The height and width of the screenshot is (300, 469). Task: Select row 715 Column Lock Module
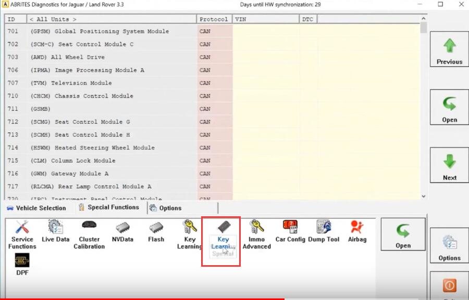212,161
